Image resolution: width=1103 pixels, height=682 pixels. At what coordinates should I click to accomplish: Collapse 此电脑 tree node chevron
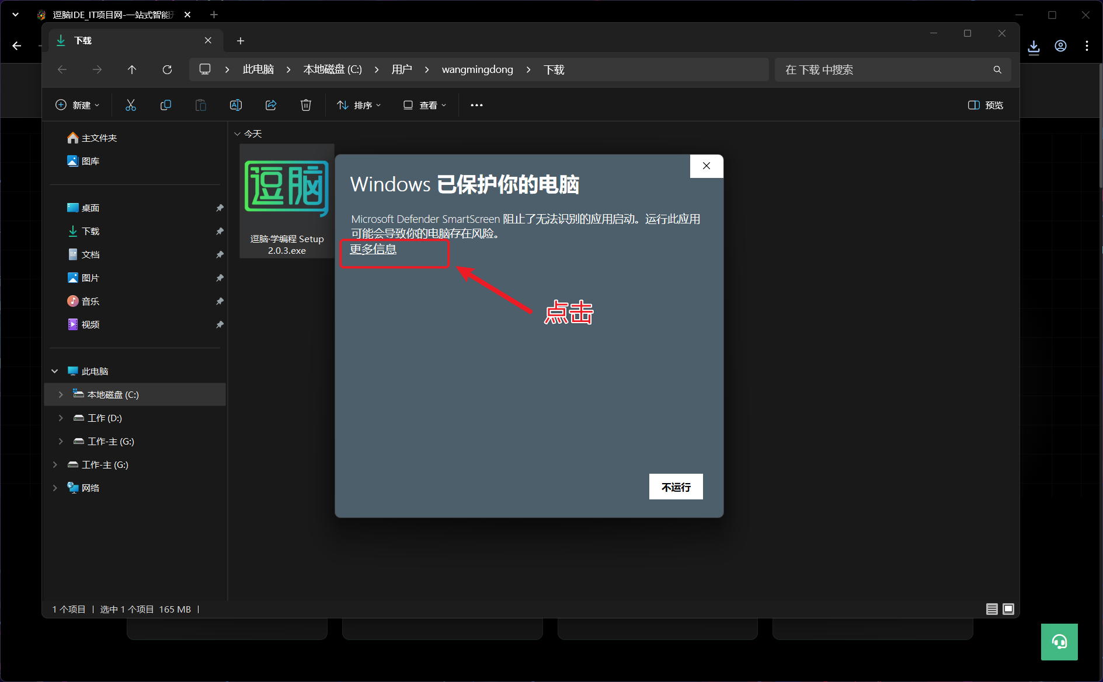pyautogui.click(x=55, y=371)
